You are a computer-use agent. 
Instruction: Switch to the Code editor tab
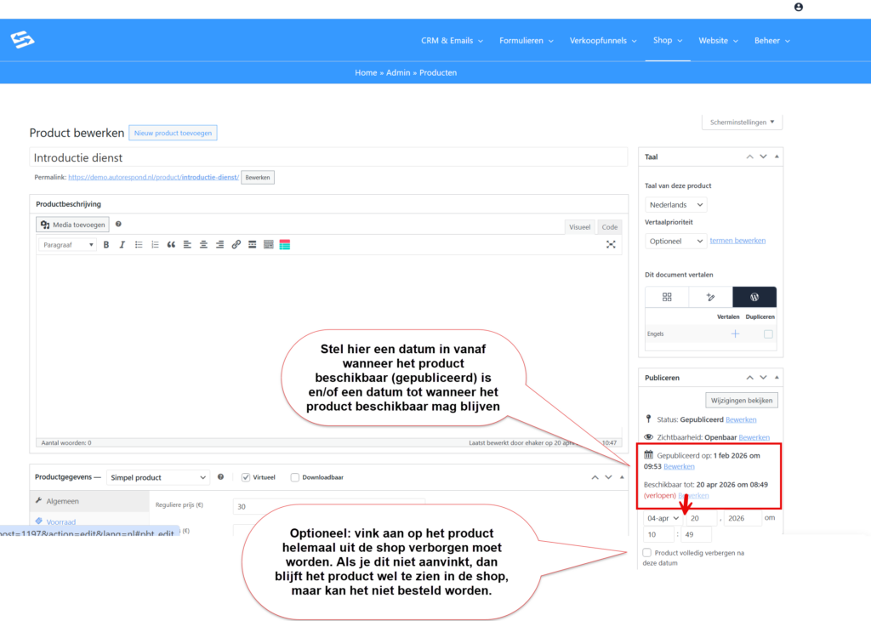coord(609,227)
